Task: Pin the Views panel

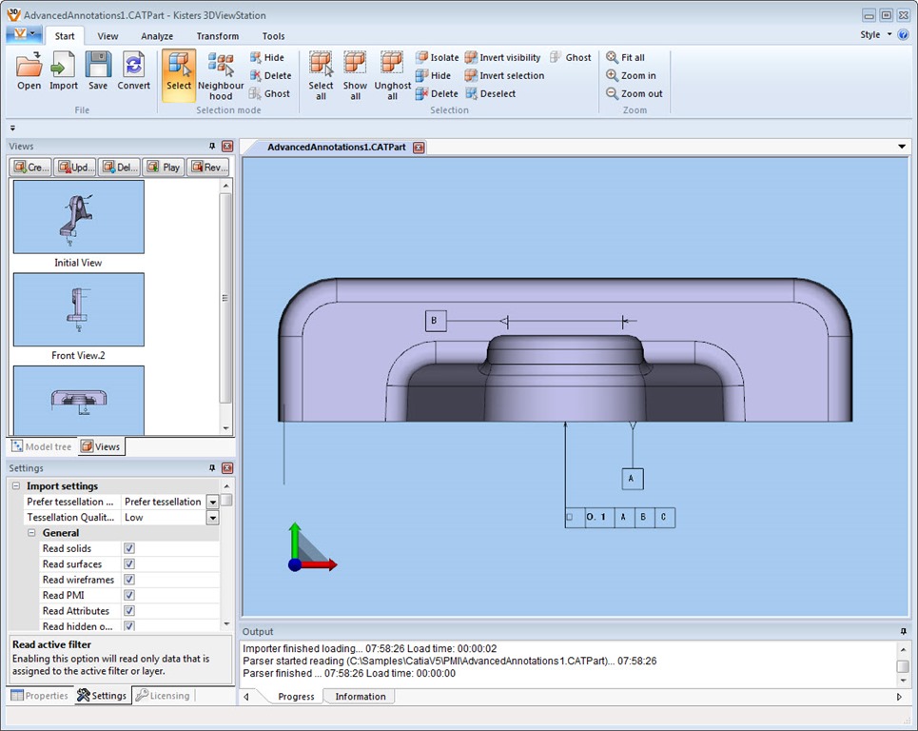Action: (x=212, y=147)
